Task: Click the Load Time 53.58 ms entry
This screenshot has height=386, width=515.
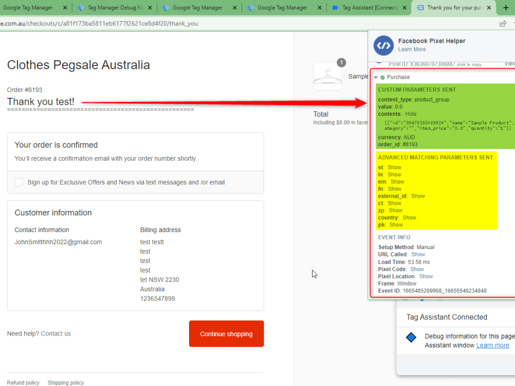Action: point(404,262)
